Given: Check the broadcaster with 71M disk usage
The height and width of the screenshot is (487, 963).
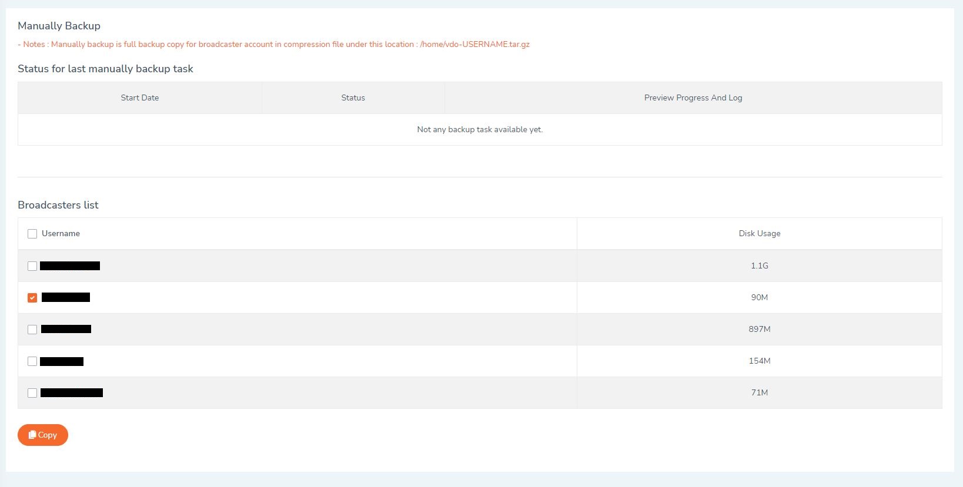Looking at the screenshot, I should tap(32, 393).
